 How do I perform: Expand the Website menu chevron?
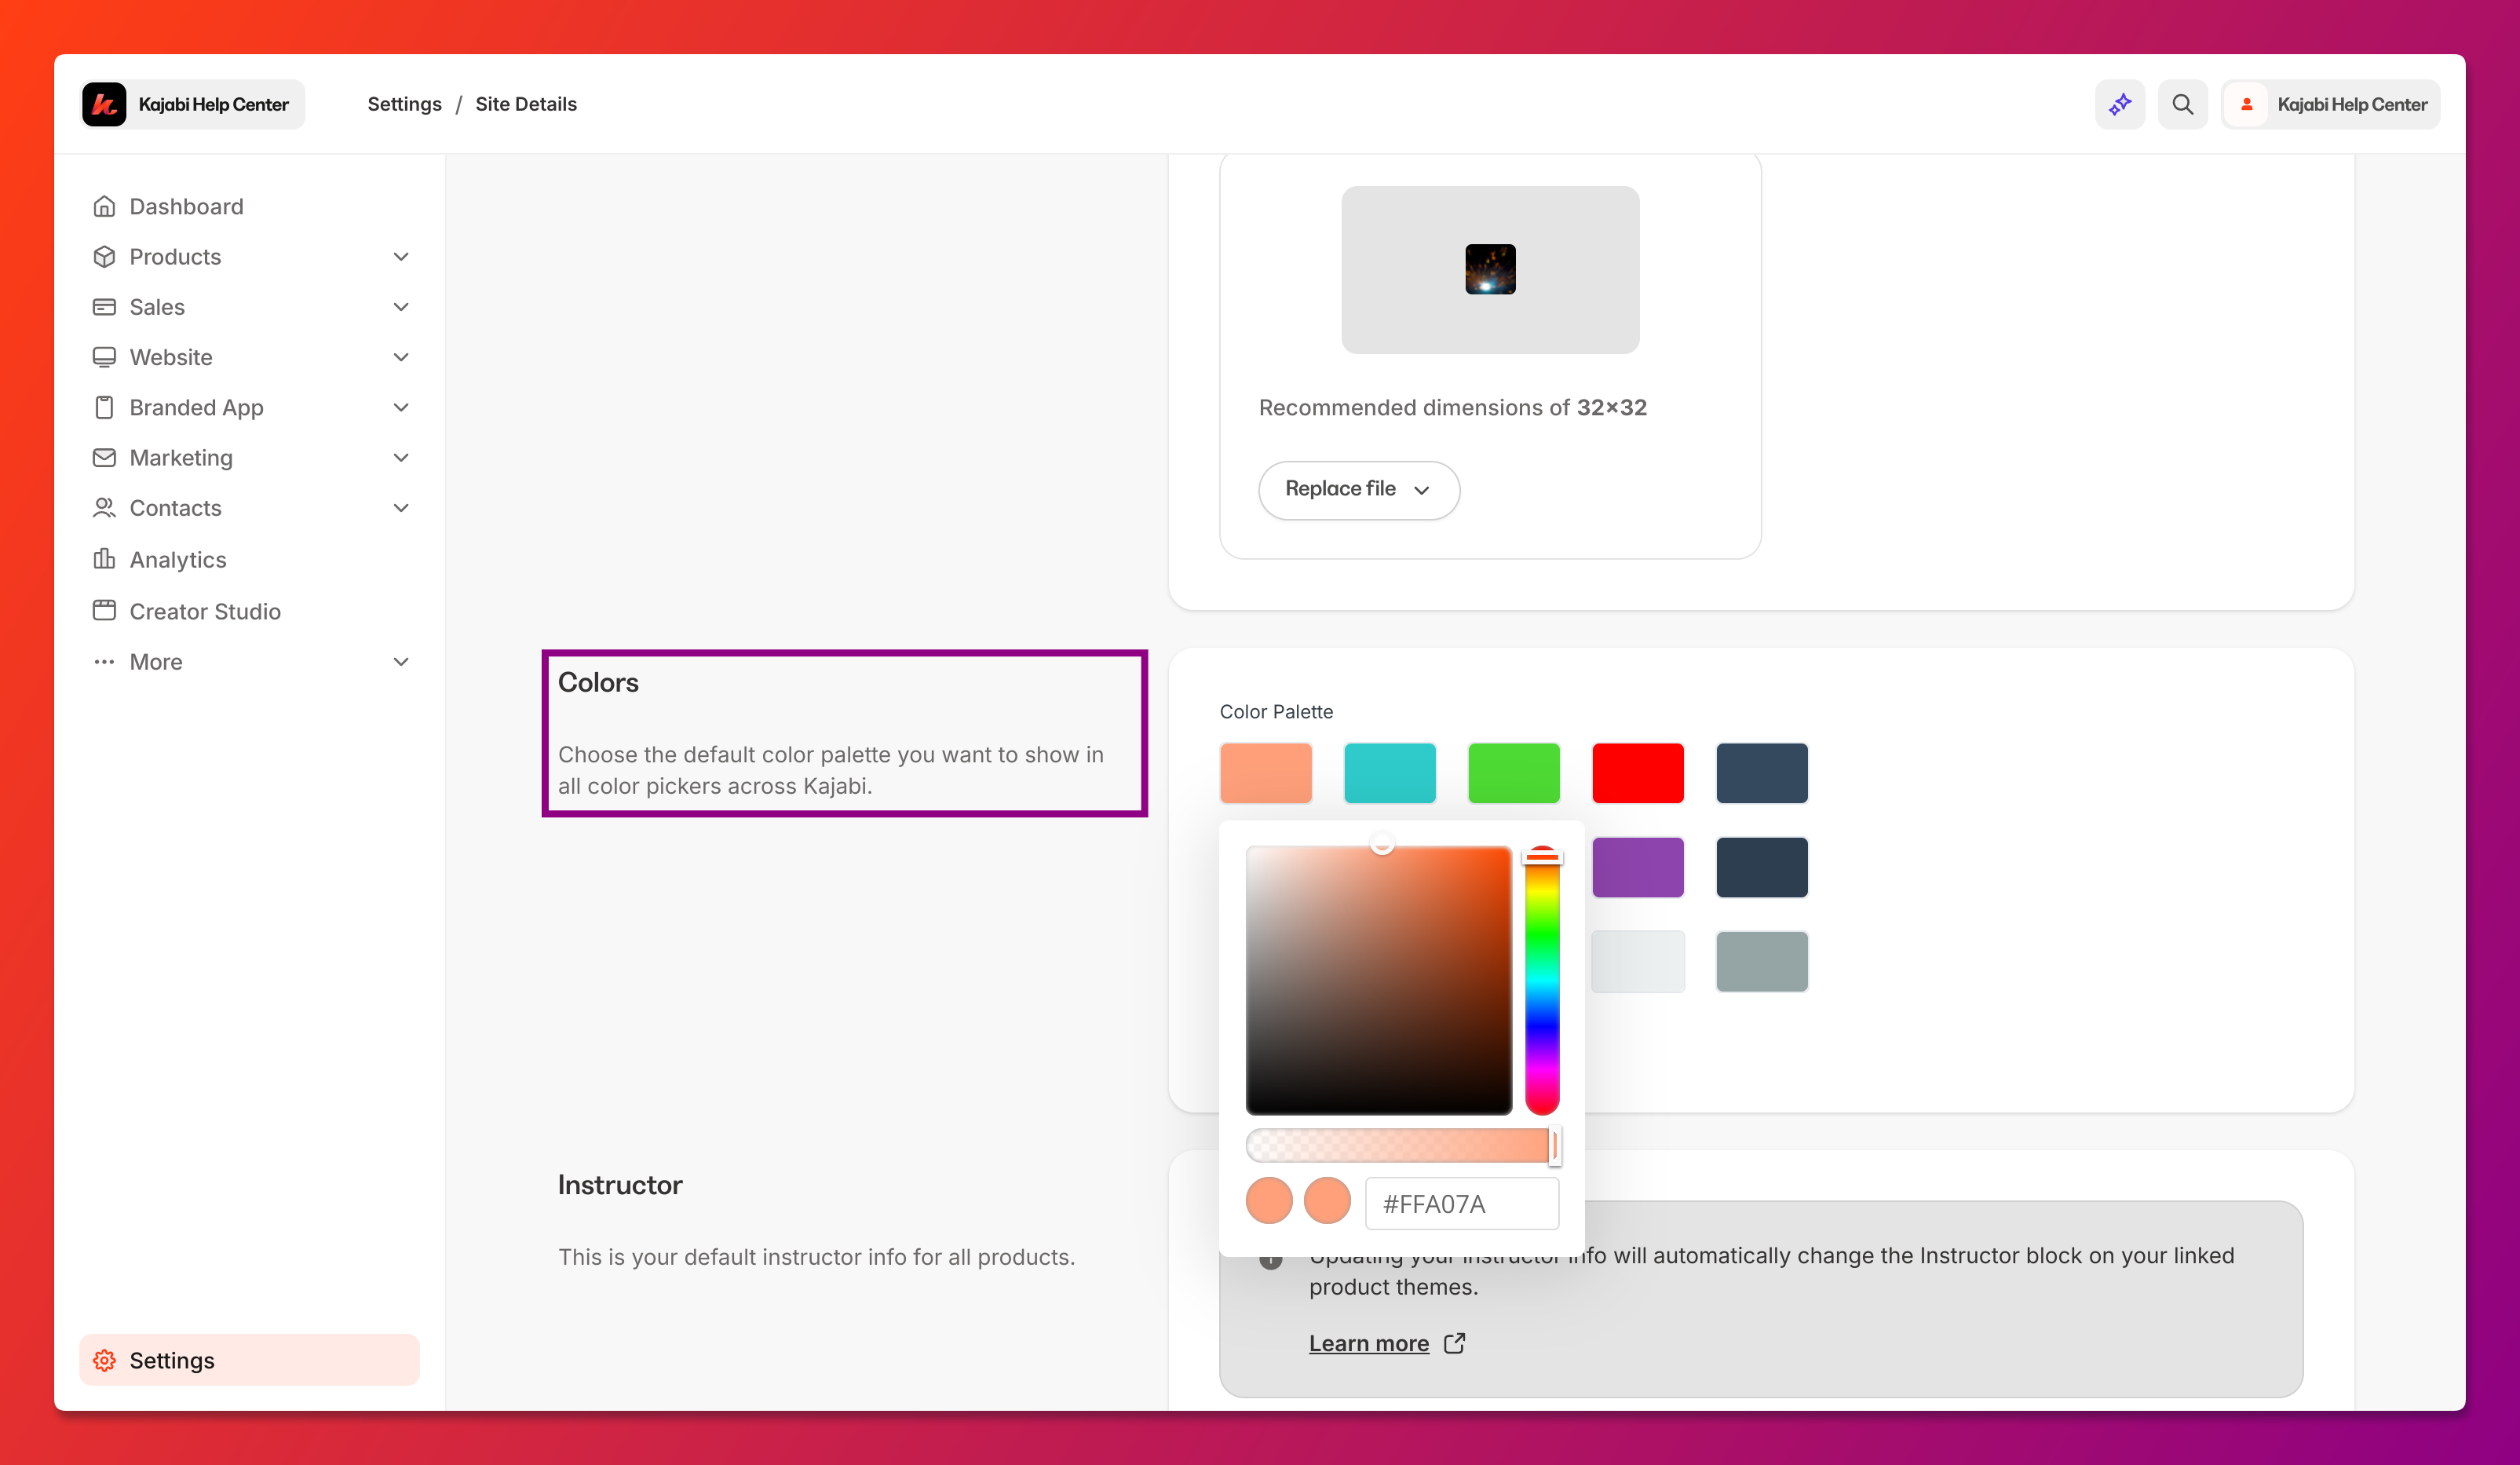(x=401, y=357)
